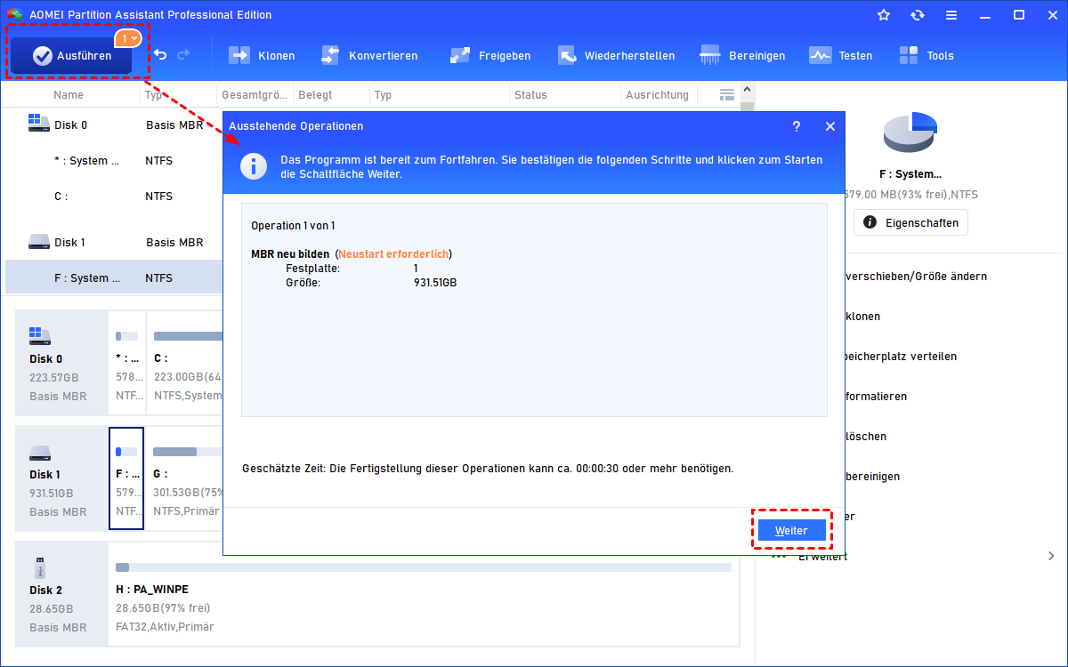Click the Status column header
Screen dimensions: 1068x667
point(530,94)
